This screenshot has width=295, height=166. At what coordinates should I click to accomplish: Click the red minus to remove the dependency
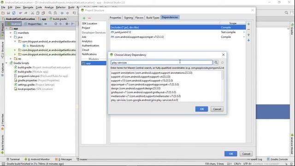click(x=248, y=30)
